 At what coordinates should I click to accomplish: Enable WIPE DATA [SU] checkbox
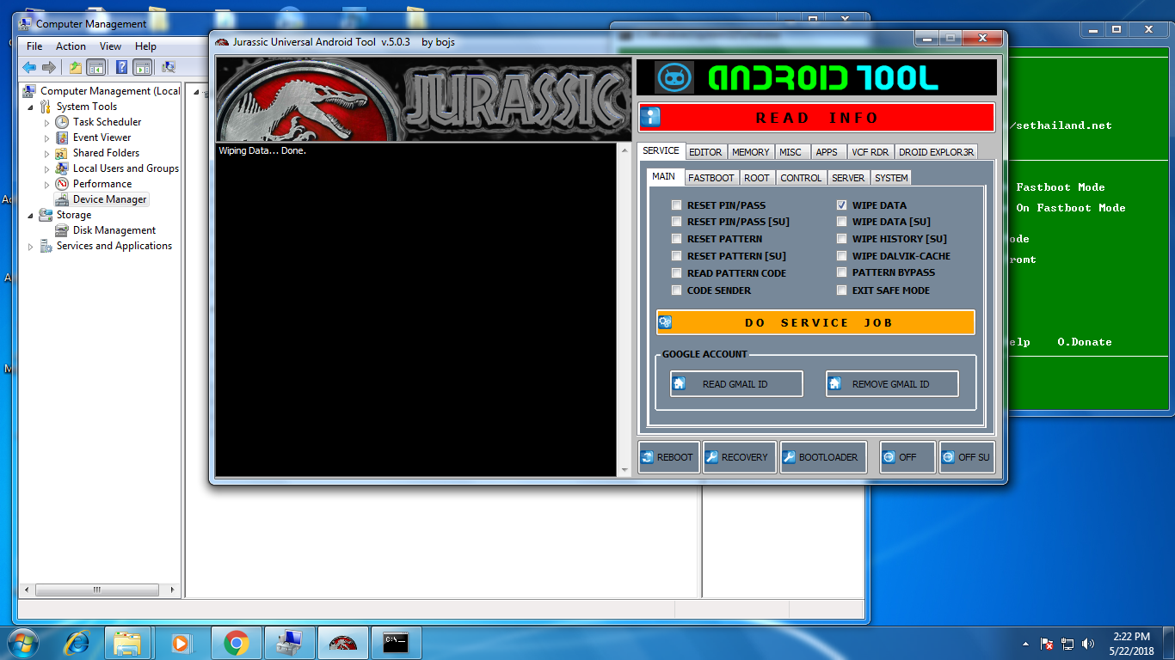pyautogui.click(x=842, y=222)
